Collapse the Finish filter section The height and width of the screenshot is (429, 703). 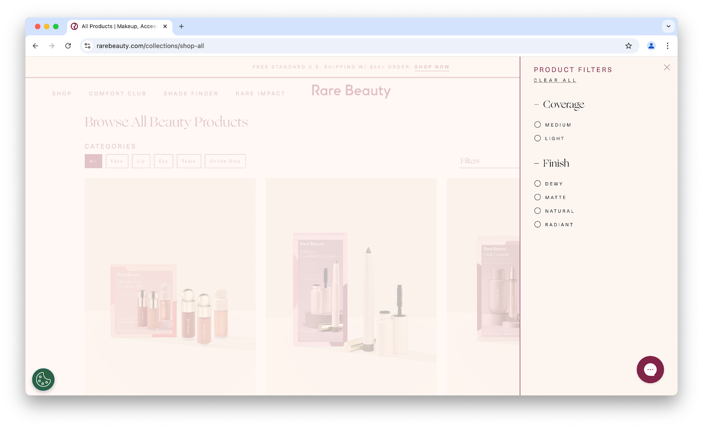click(x=551, y=163)
